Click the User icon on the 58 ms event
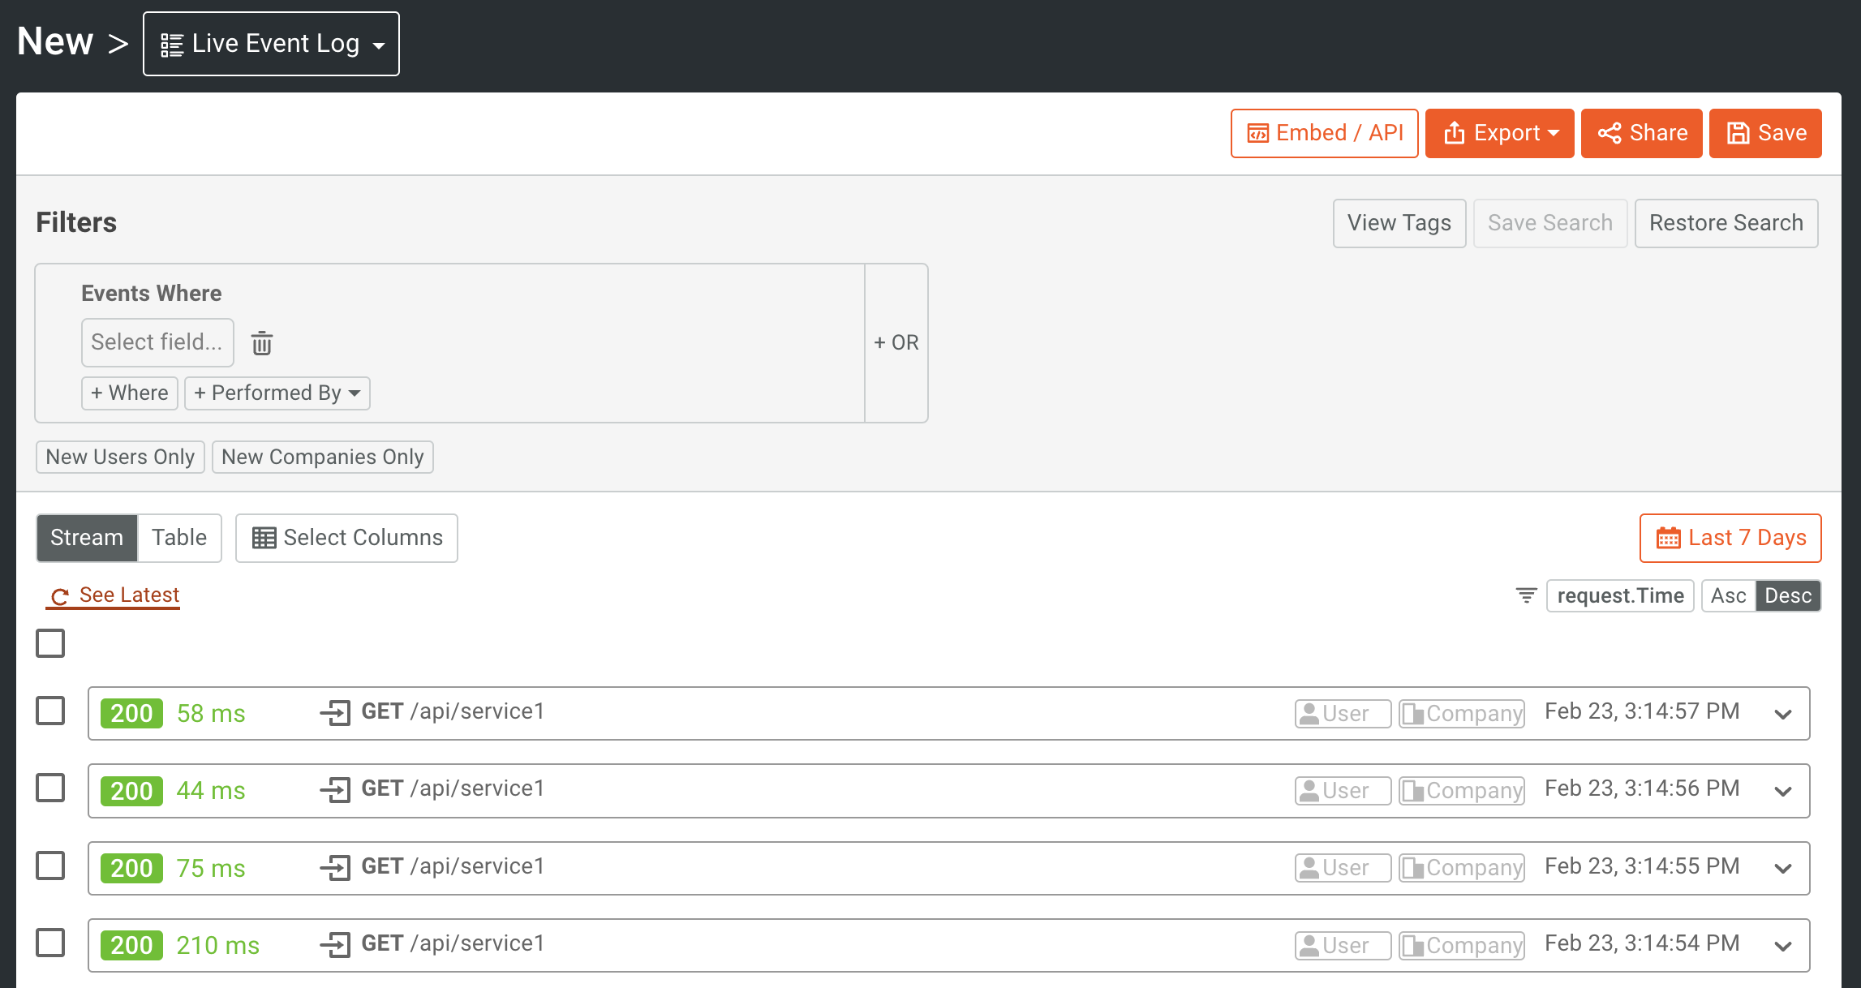Image resolution: width=1861 pixels, height=988 pixels. [1309, 714]
